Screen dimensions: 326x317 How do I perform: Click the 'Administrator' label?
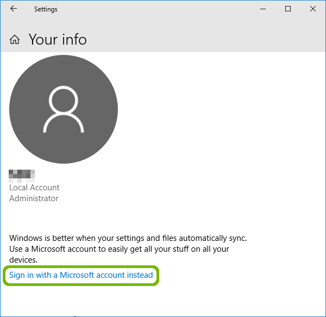[34, 198]
